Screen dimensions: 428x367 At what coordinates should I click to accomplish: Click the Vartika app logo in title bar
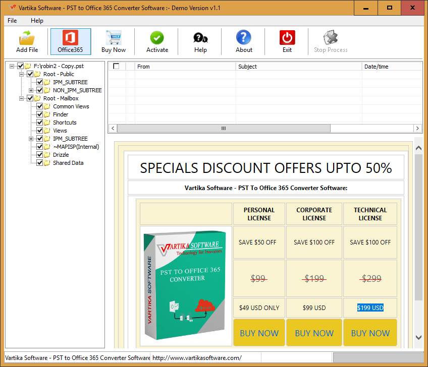12,8
